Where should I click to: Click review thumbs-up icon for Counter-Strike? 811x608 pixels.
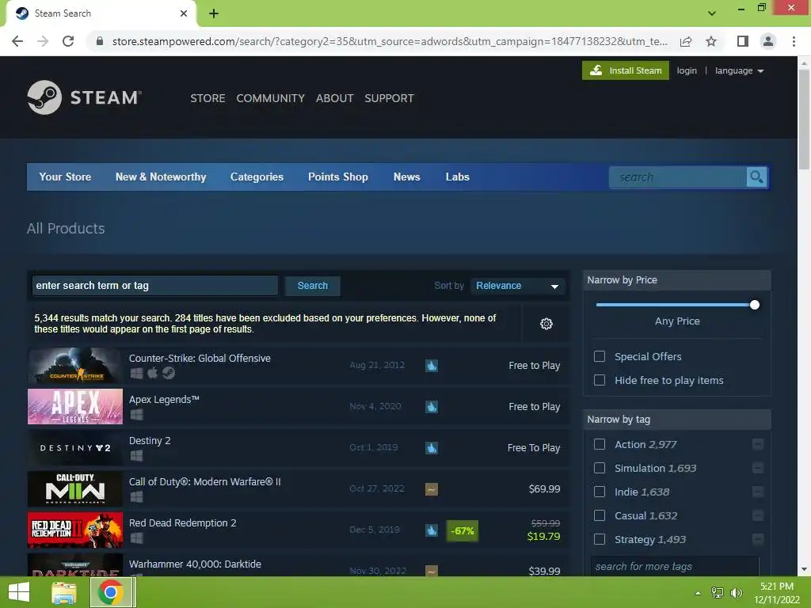click(x=432, y=366)
